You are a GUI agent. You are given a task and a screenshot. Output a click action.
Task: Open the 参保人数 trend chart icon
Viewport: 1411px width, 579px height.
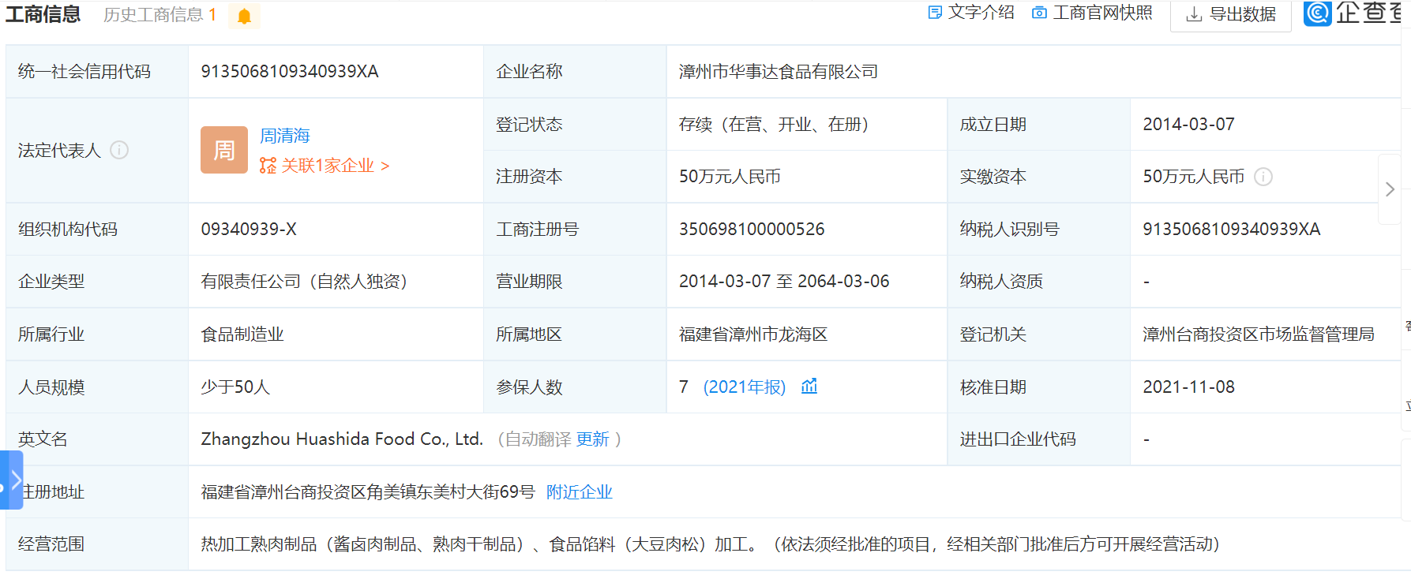809,387
